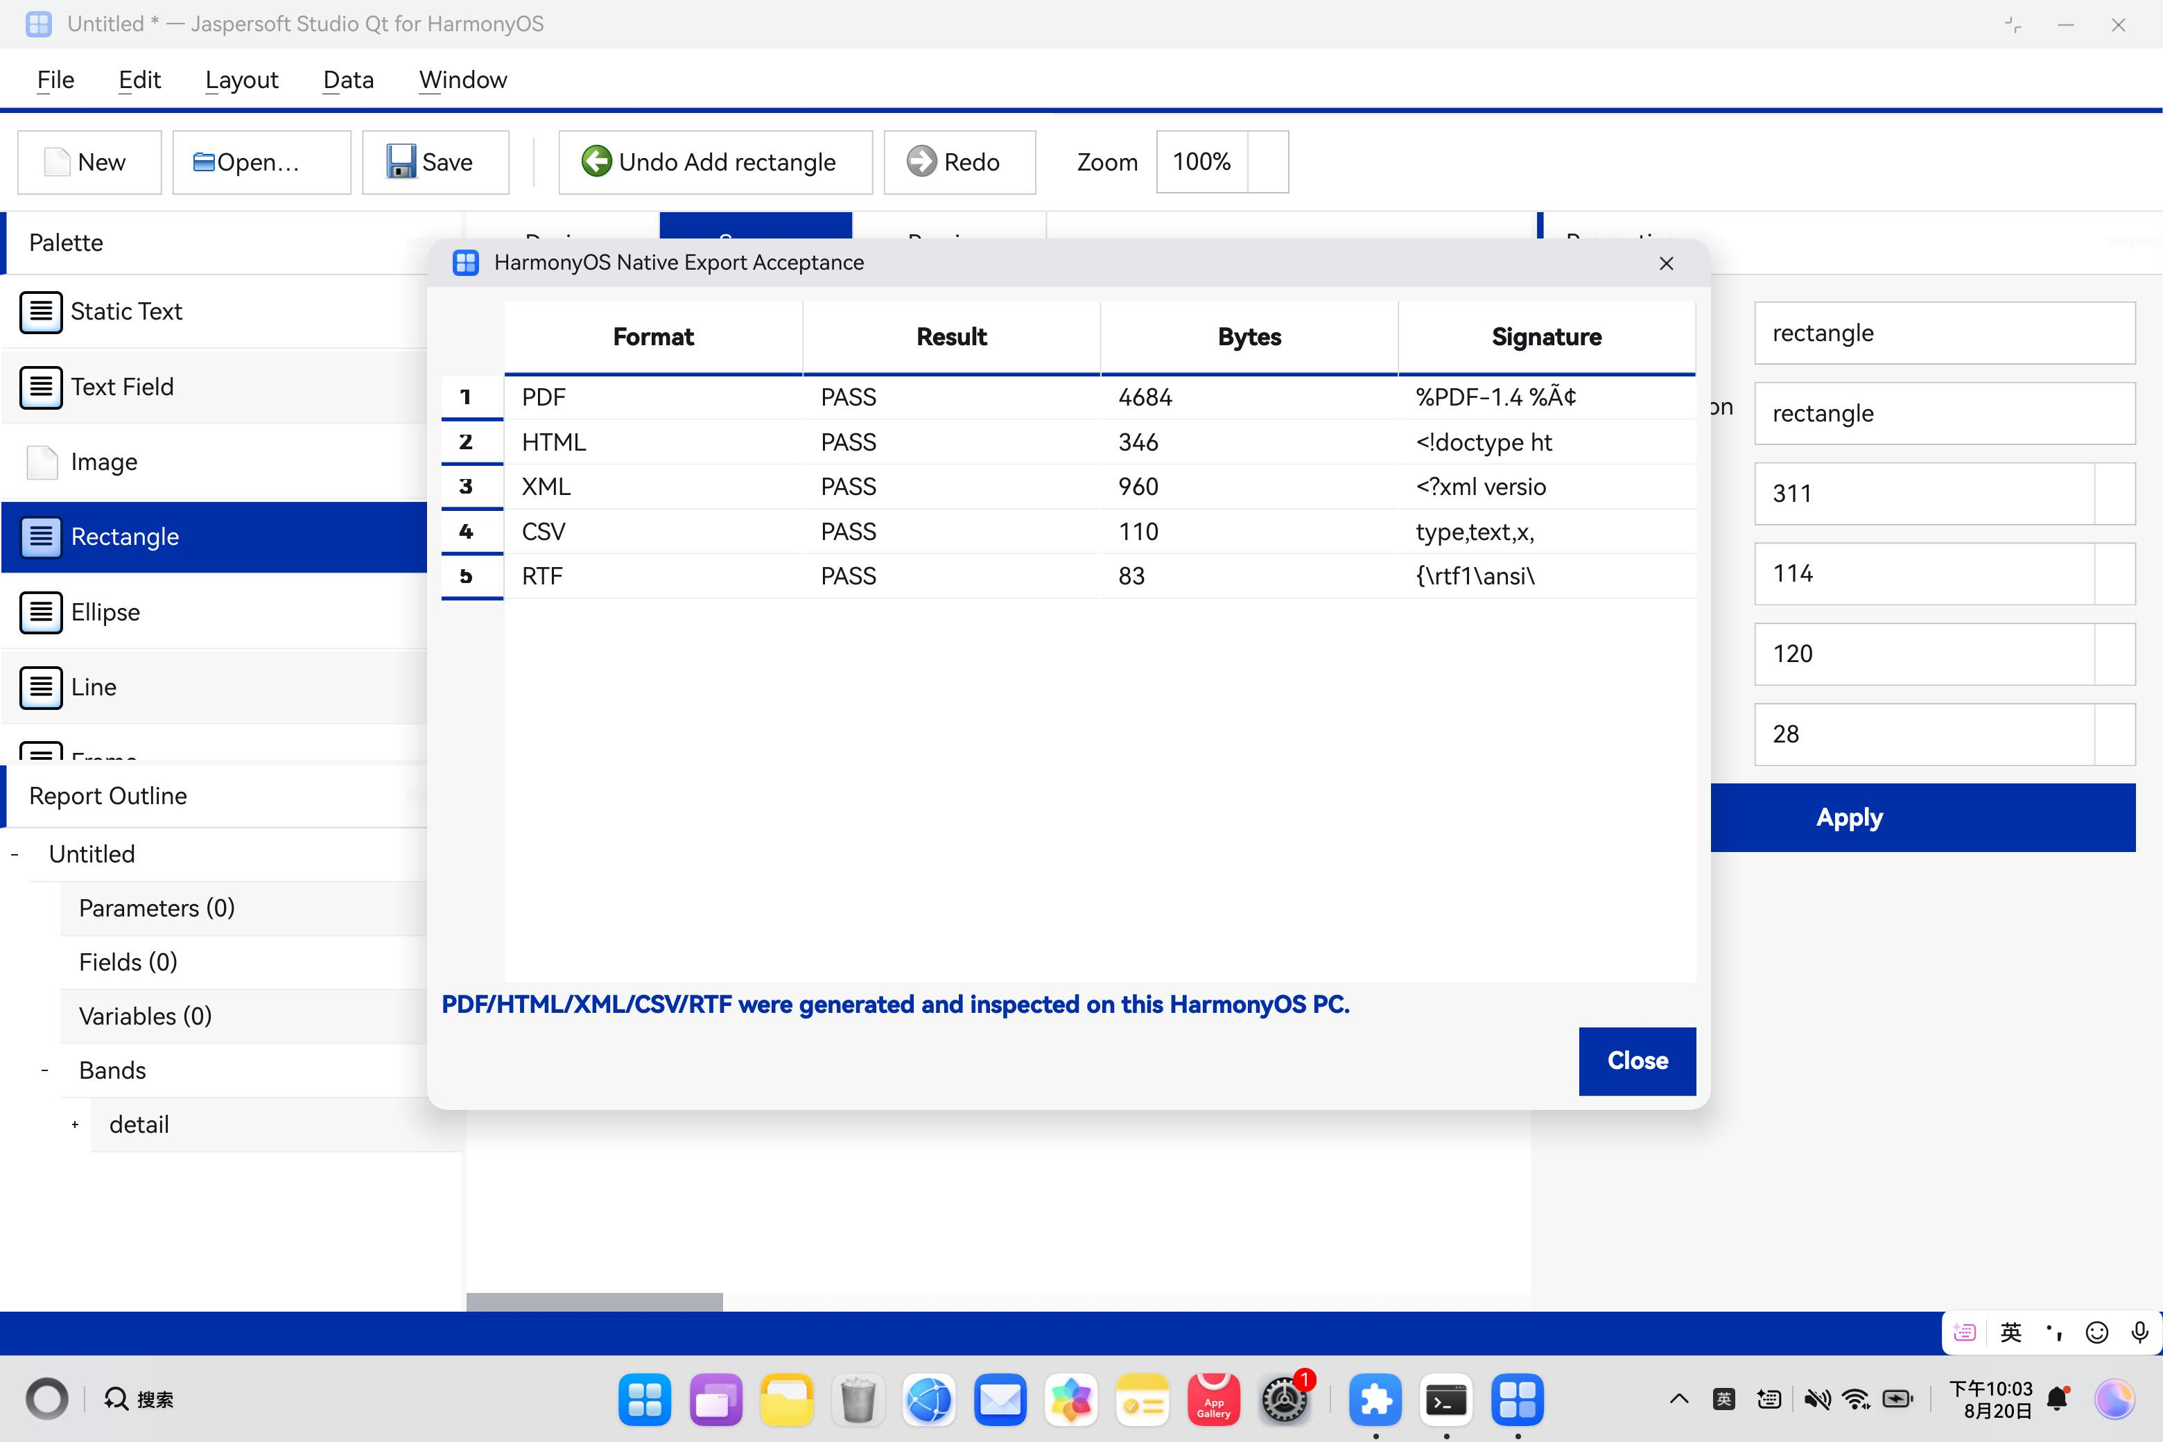Open the Layout menu
Image resolution: width=2163 pixels, height=1442 pixels.
tap(242, 80)
